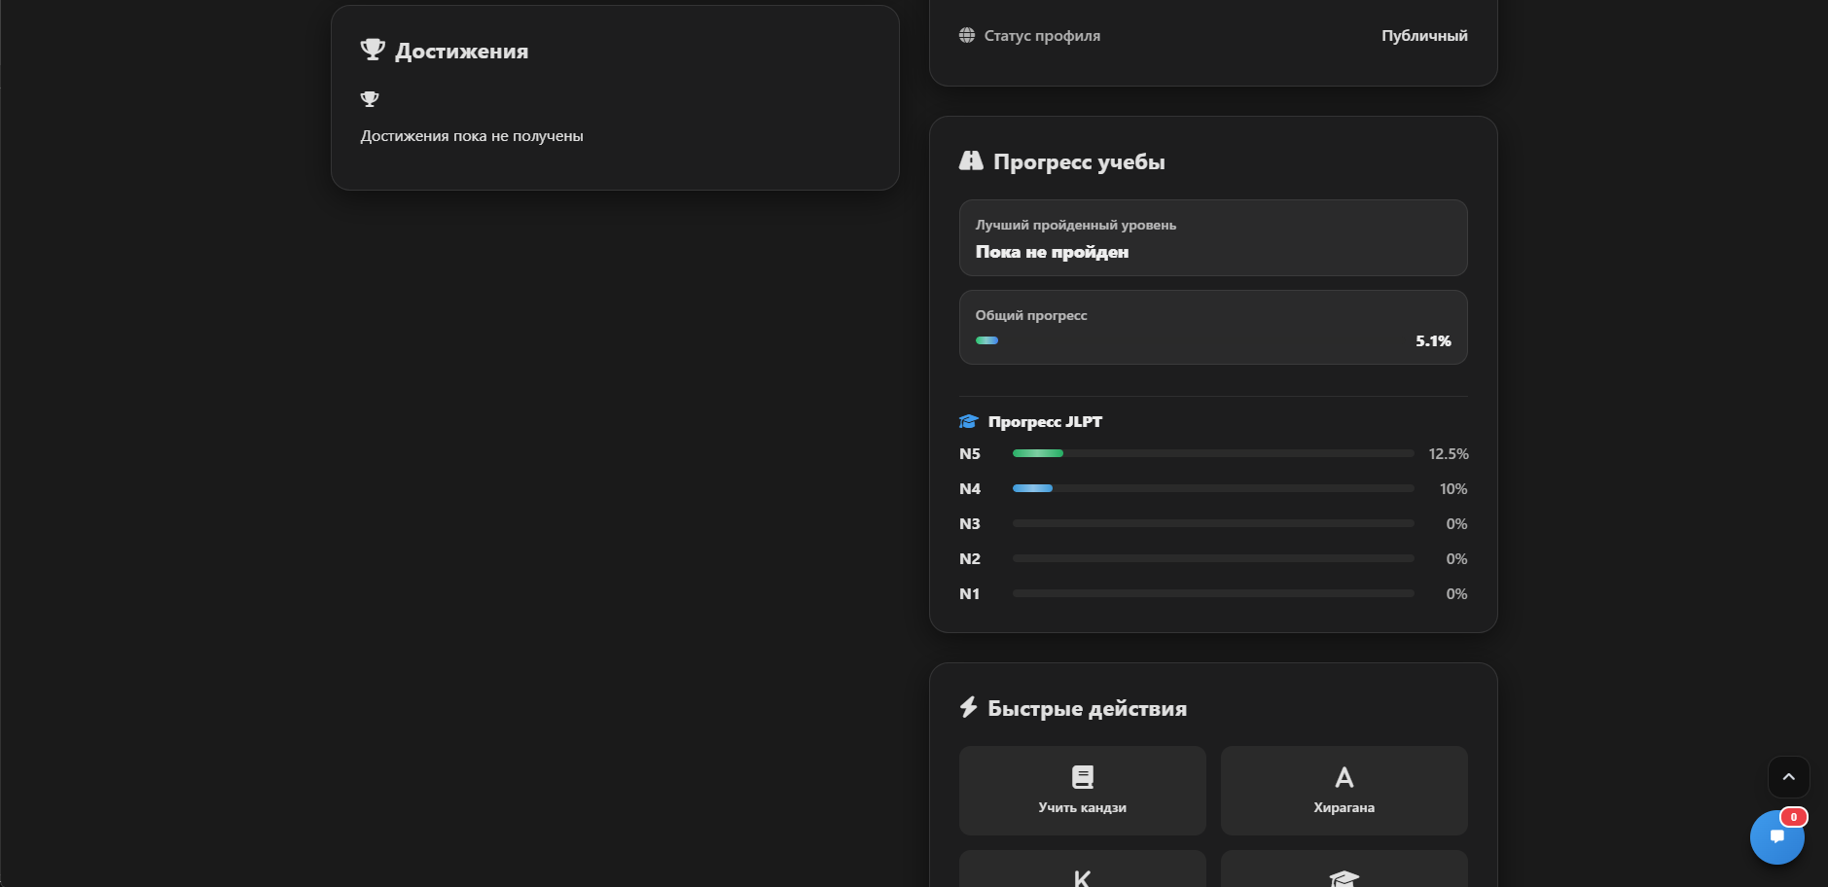Image resolution: width=1828 pixels, height=887 pixels.
Task: Click the road icon beside Прогресс учебы
Action: [x=971, y=161]
